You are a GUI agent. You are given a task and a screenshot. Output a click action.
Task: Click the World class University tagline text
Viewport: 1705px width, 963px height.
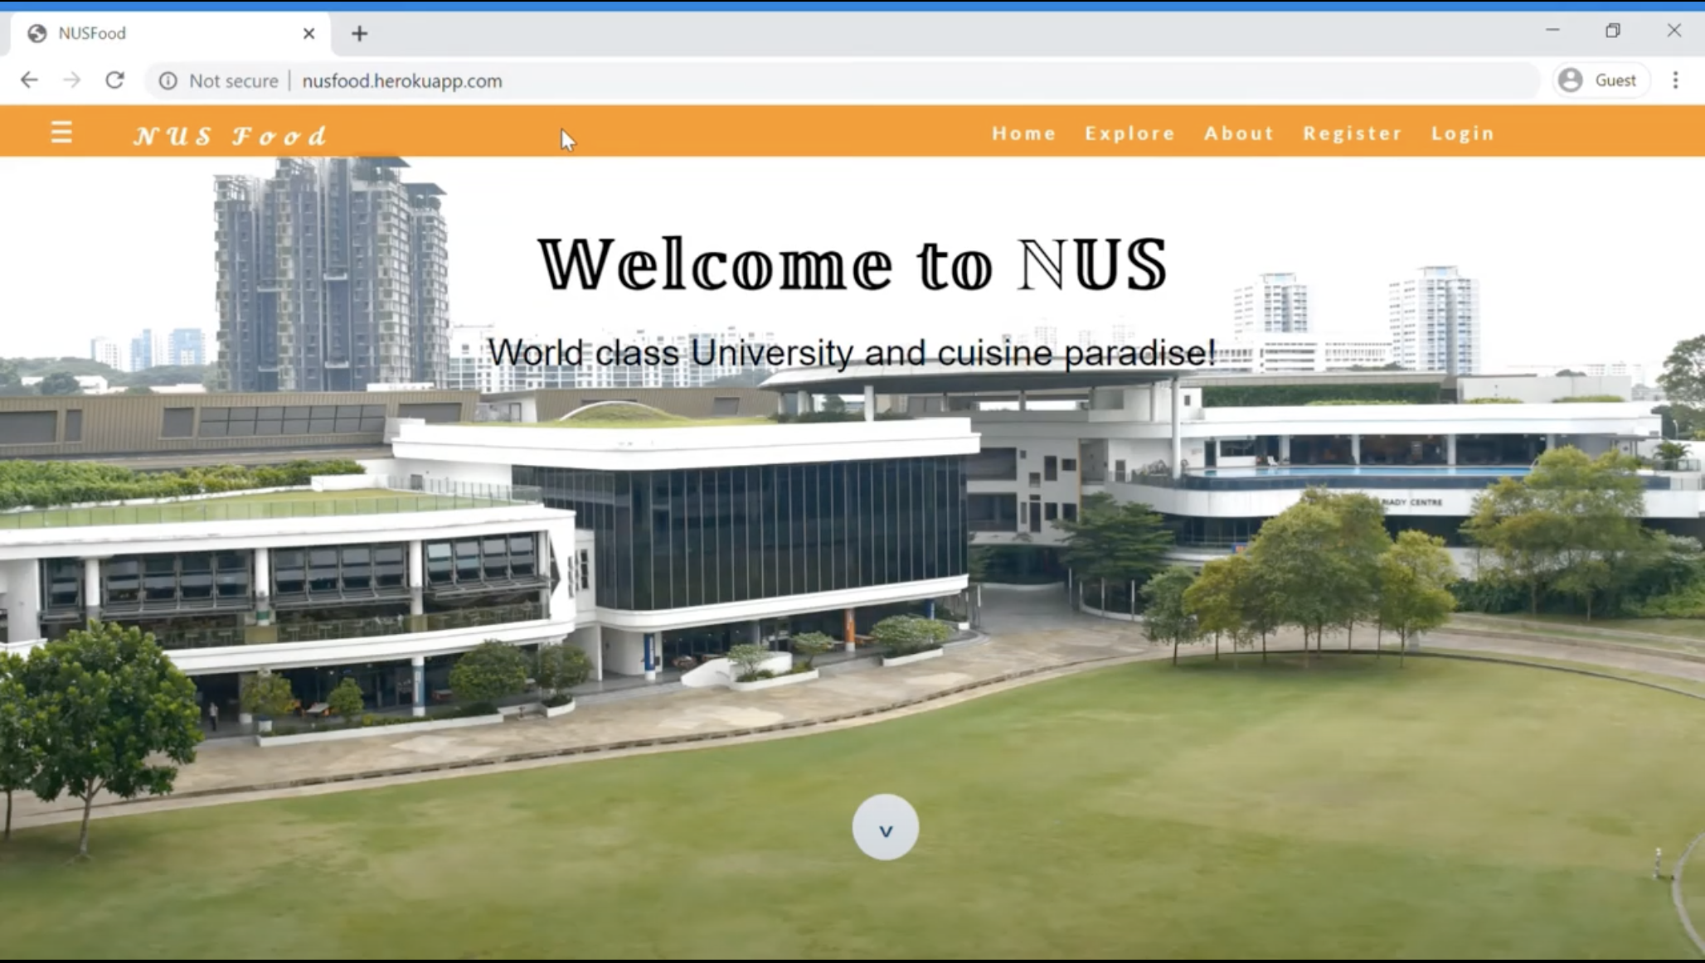(x=852, y=353)
